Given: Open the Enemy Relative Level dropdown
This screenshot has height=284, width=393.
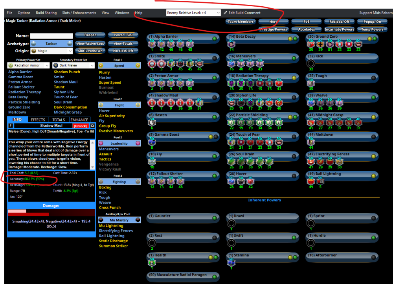Looking at the screenshot, I should pos(193,13).
